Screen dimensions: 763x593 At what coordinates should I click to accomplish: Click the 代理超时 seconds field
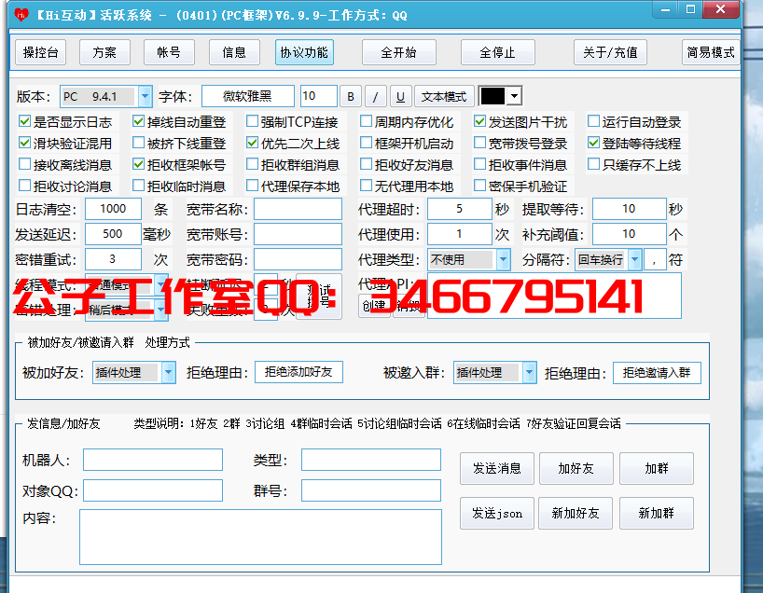[460, 209]
